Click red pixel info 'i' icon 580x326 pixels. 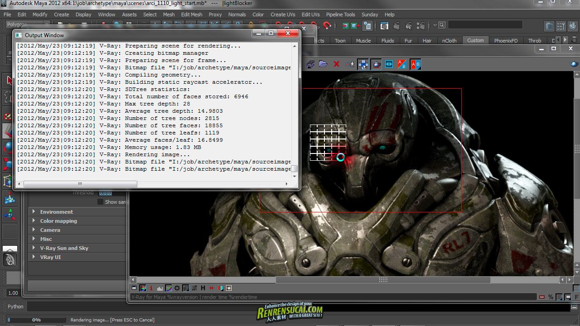pyautogui.click(x=151, y=288)
